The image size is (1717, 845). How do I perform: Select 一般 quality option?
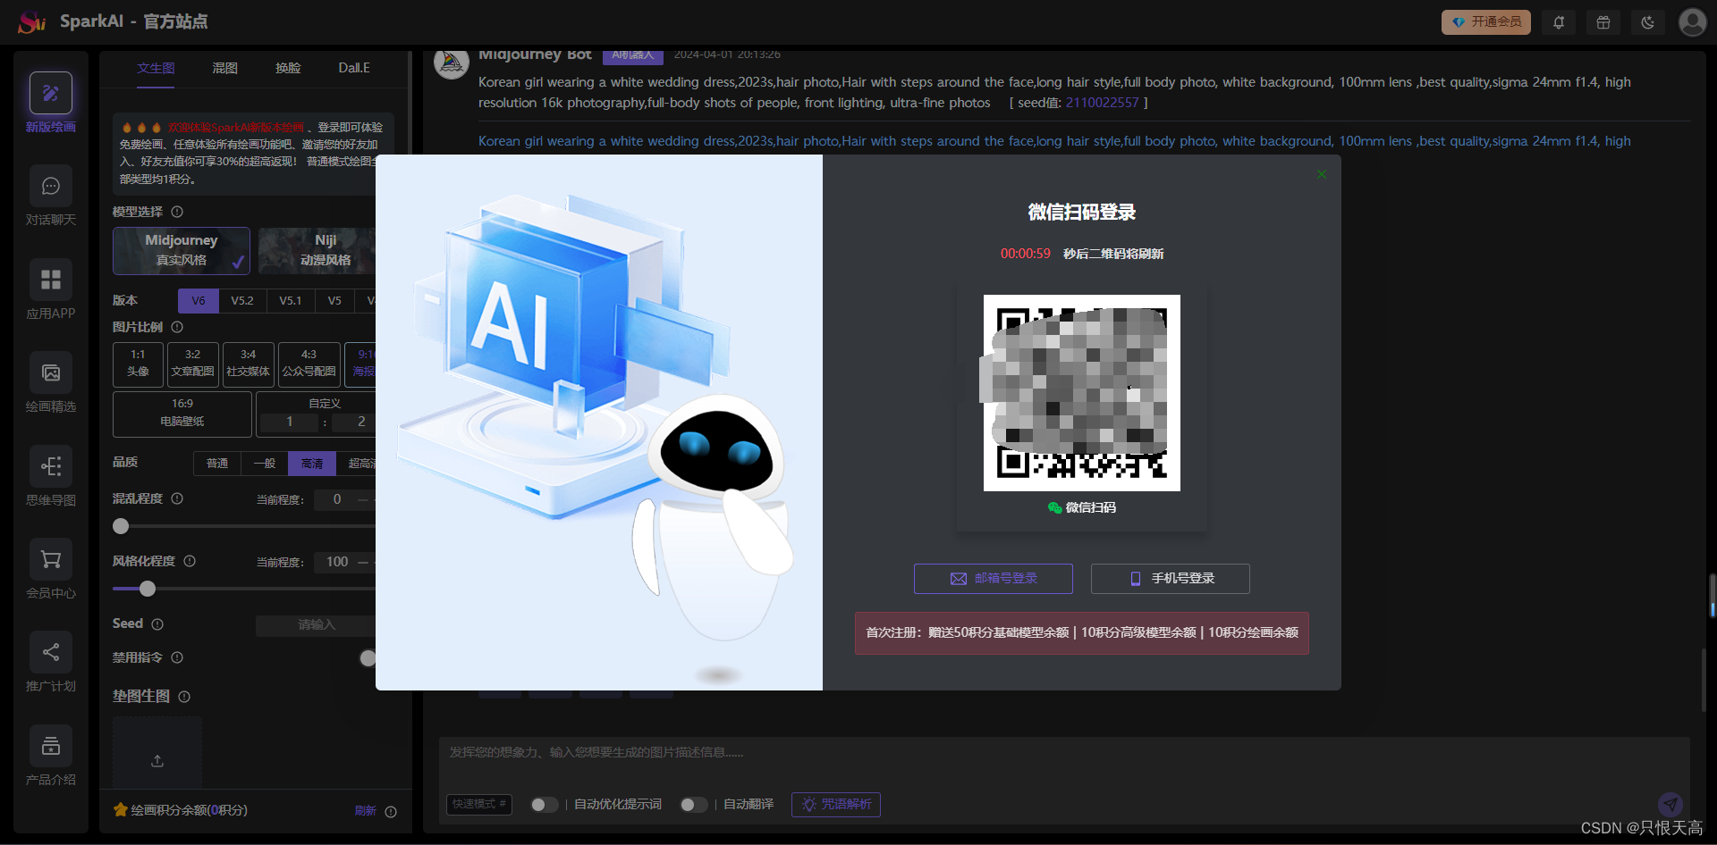coord(265,464)
